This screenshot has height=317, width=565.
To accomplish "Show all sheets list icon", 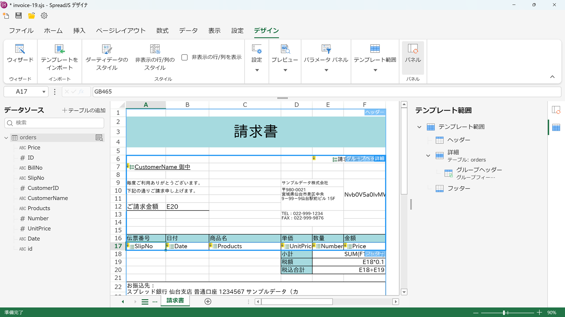I will (145, 302).
